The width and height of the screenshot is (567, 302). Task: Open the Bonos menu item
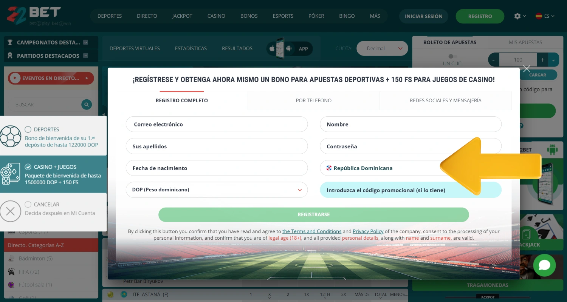[249, 16]
